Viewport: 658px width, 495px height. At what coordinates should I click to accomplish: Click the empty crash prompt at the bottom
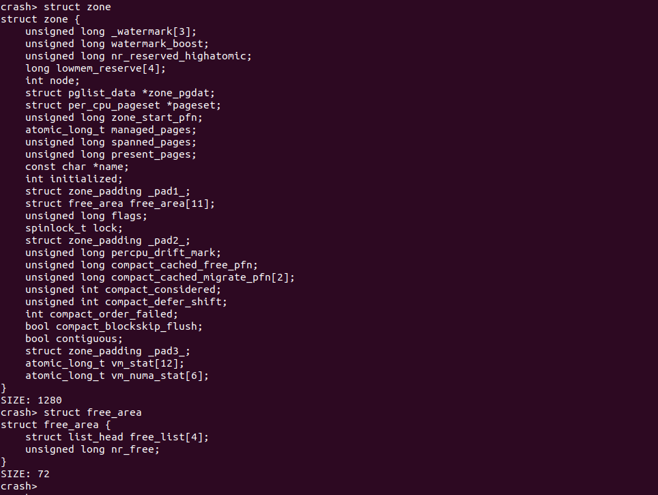pyautogui.click(x=19, y=487)
